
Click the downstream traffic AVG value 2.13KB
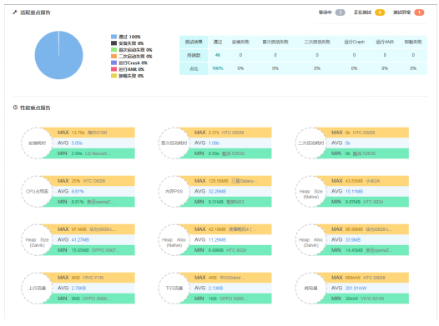pos(215,288)
